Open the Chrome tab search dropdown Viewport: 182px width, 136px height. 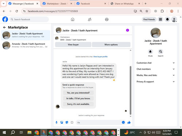[x=4, y=4]
